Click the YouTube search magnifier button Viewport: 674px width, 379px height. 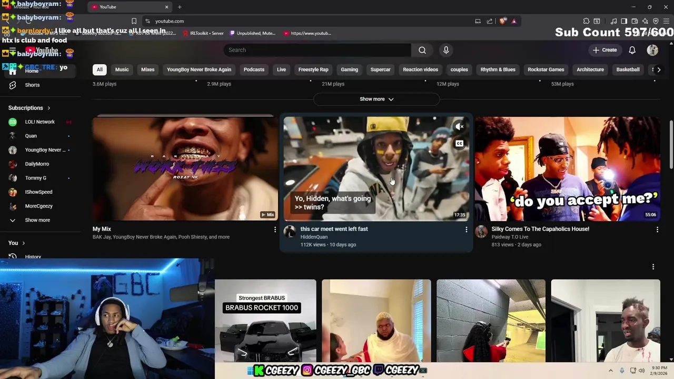point(422,50)
